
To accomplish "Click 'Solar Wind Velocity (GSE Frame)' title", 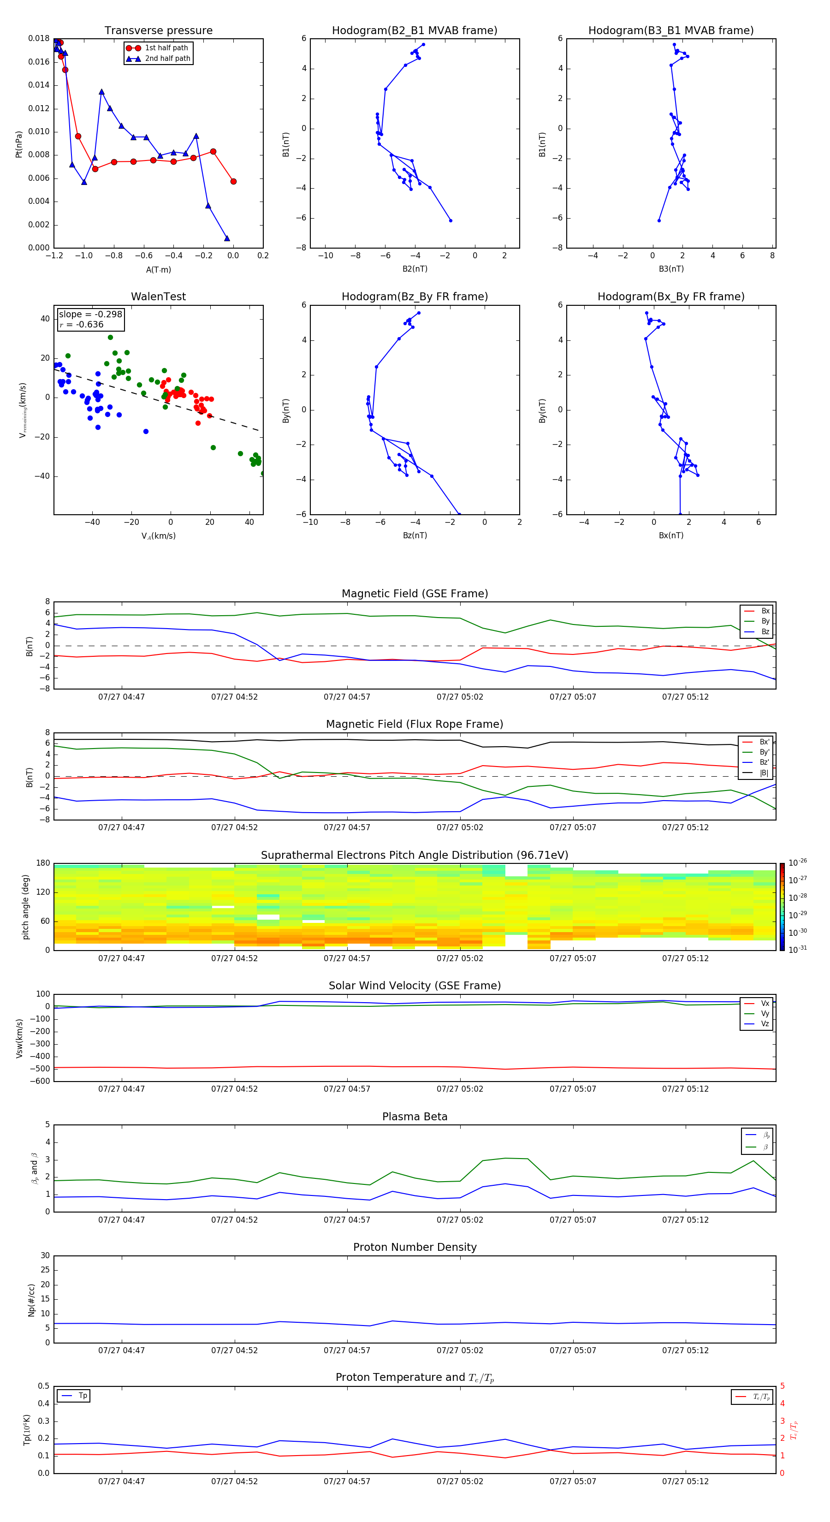I will (415, 986).
